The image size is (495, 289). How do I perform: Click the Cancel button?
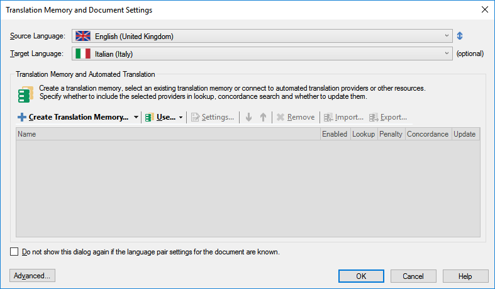tap(413, 276)
